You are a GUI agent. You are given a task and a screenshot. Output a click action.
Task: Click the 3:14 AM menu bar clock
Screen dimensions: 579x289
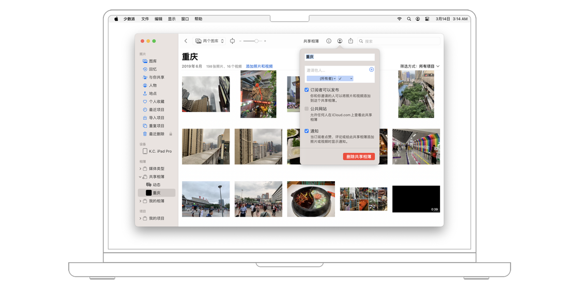pos(460,19)
